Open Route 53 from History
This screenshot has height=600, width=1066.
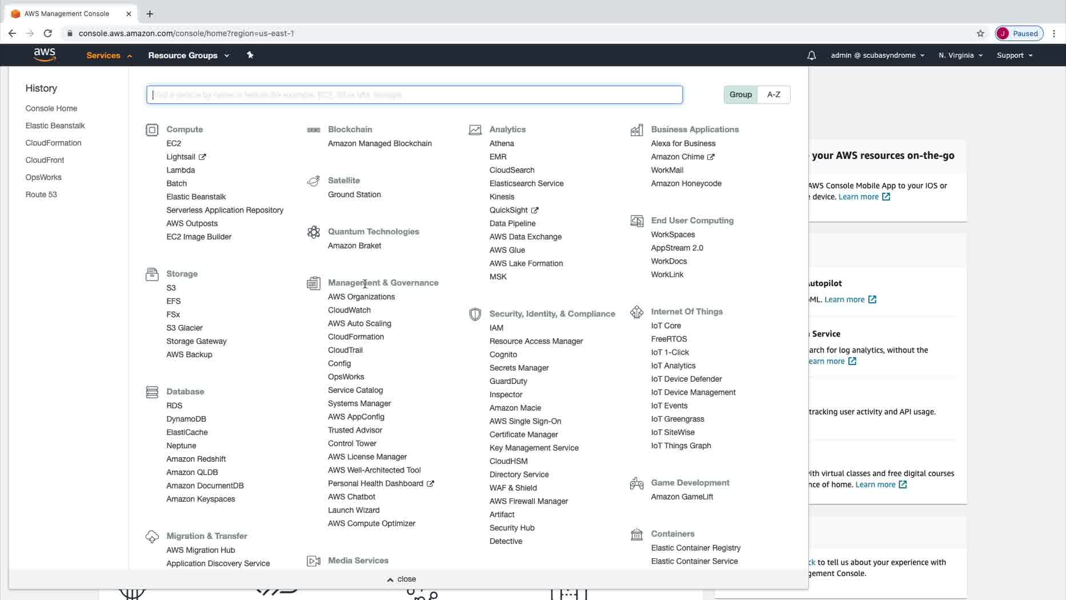(41, 194)
